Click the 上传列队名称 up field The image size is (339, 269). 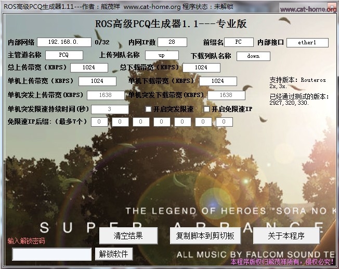[x=162, y=55]
